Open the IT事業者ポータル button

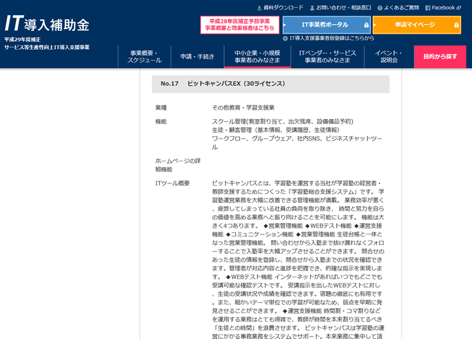327,25
